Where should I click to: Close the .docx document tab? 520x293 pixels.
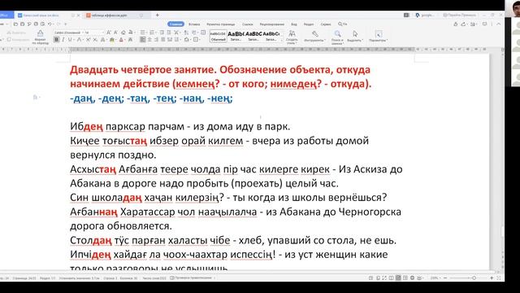pyautogui.click(x=78, y=15)
